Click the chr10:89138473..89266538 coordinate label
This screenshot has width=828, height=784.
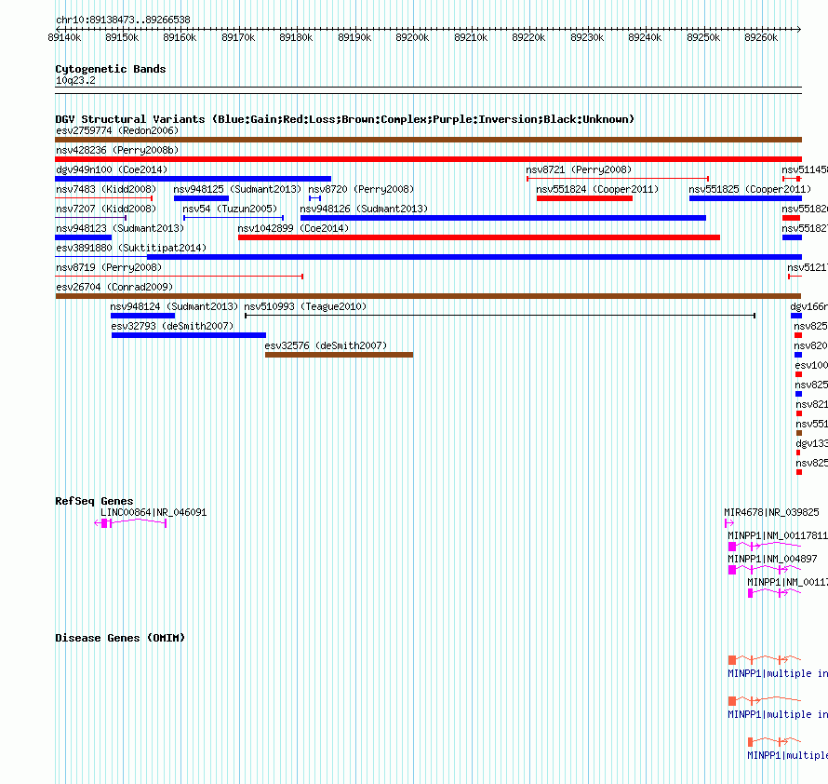[x=123, y=20]
